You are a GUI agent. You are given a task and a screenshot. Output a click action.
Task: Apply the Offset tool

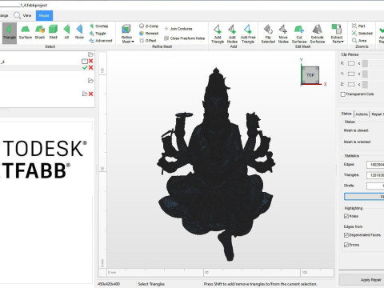(x=148, y=41)
